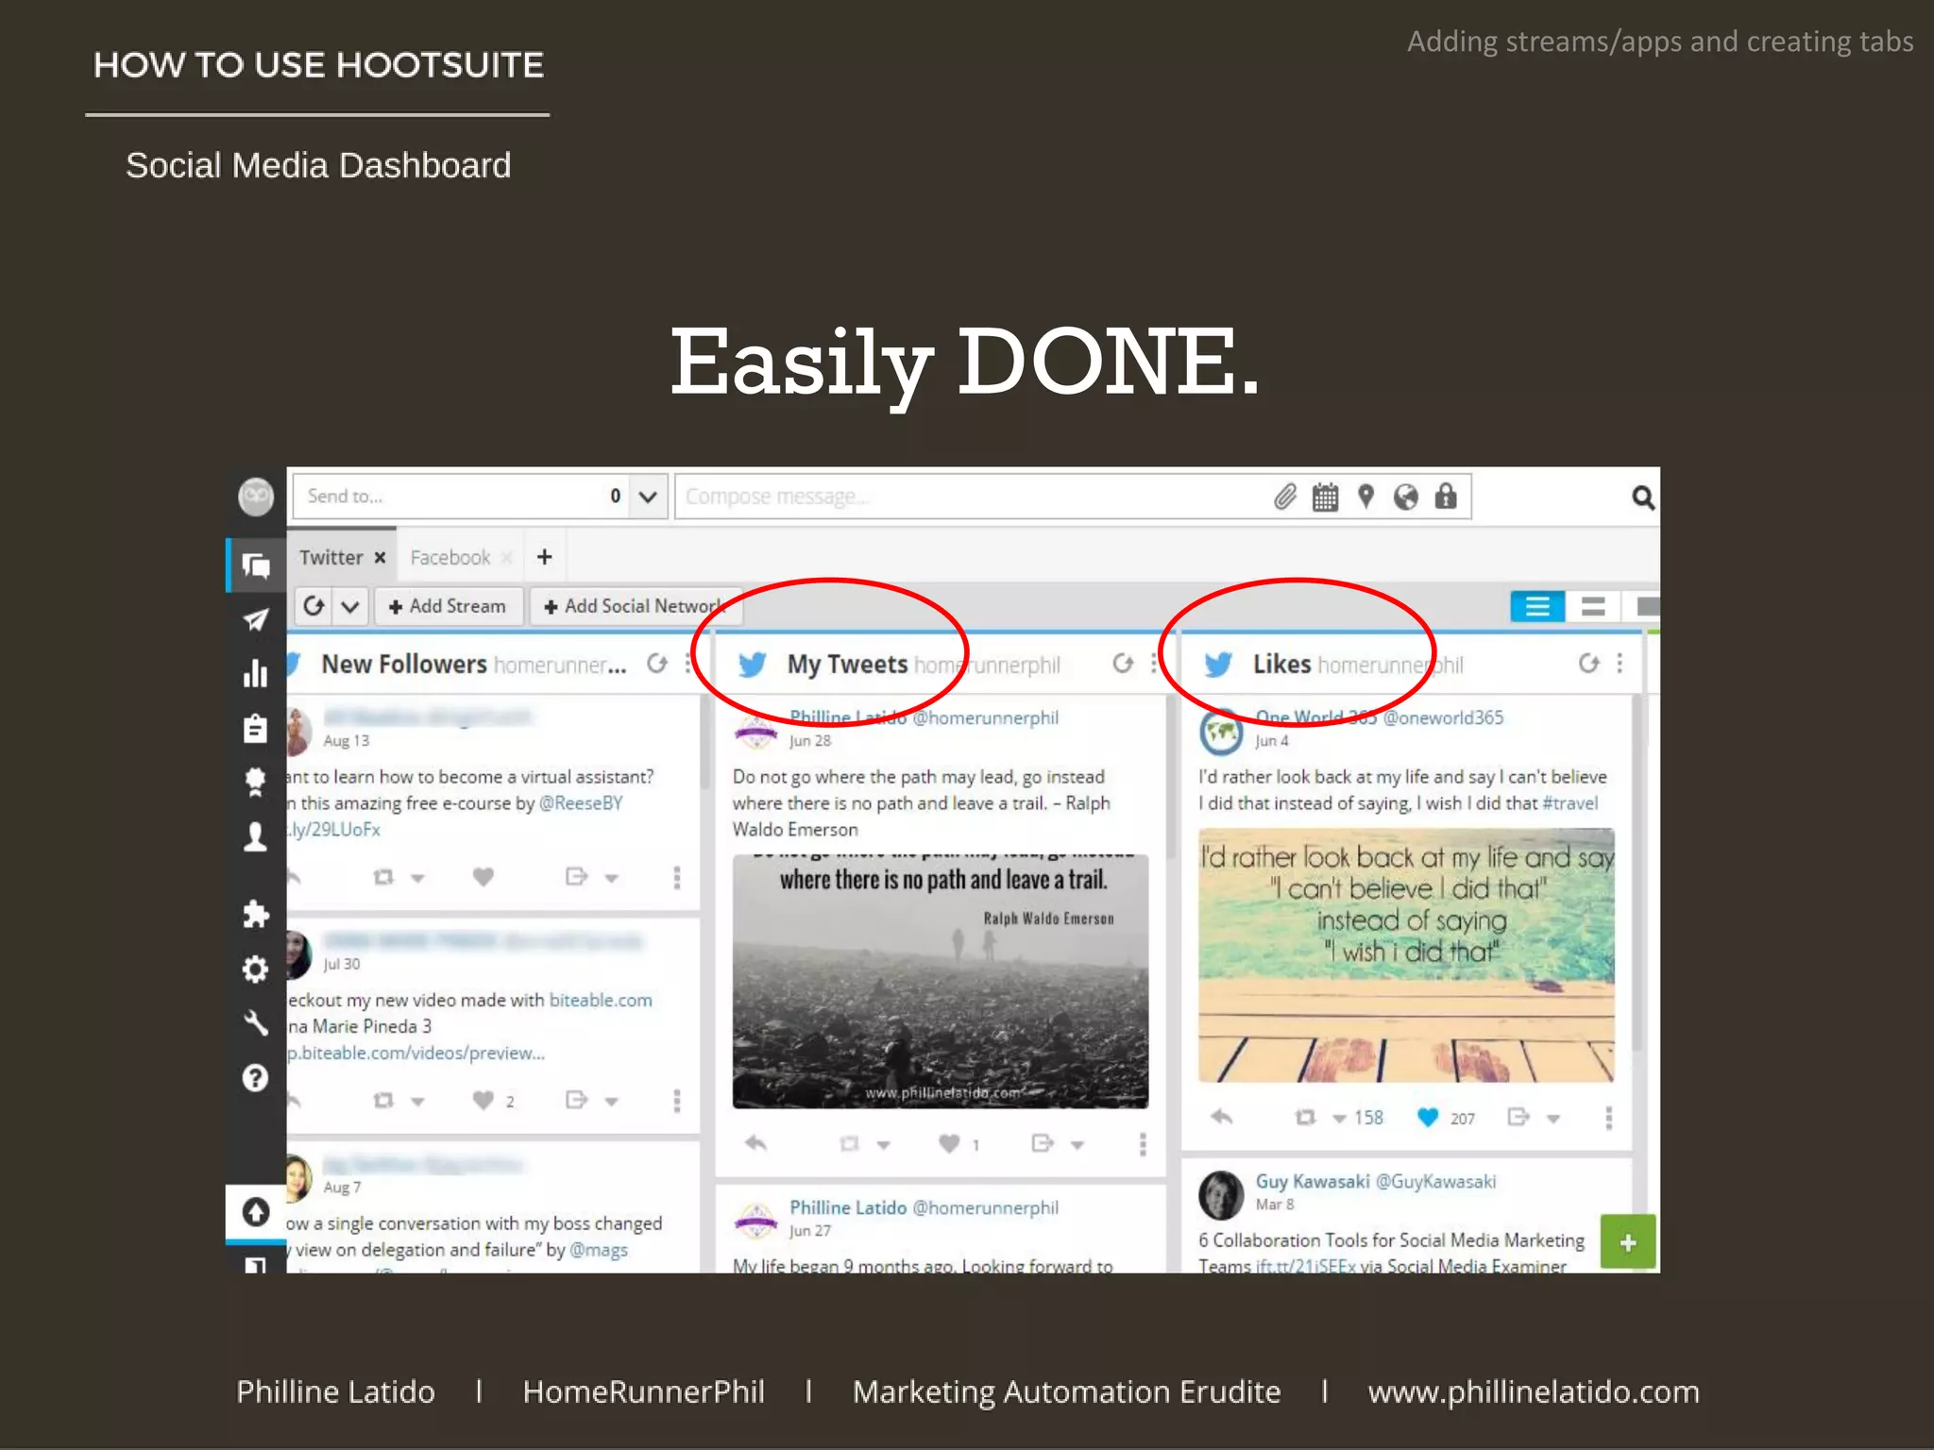Refresh all streams button
1934x1450 pixels.
(314, 606)
